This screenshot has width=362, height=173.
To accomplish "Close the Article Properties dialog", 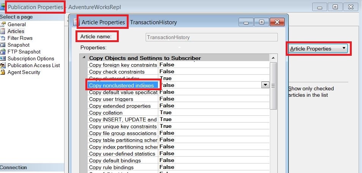I will 277,22.
